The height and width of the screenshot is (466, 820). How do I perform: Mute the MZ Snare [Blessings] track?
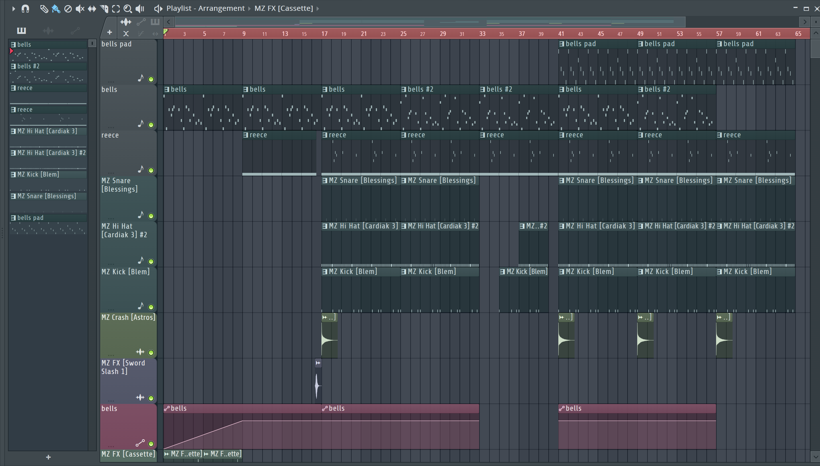(151, 216)
